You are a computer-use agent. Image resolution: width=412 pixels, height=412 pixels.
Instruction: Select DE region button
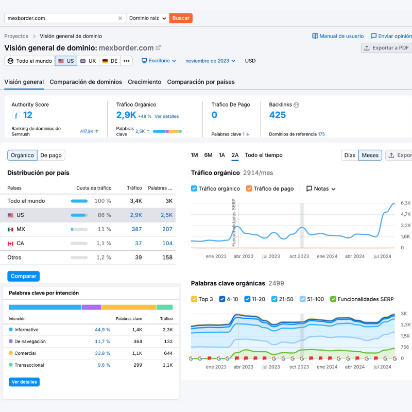point(110,61)
